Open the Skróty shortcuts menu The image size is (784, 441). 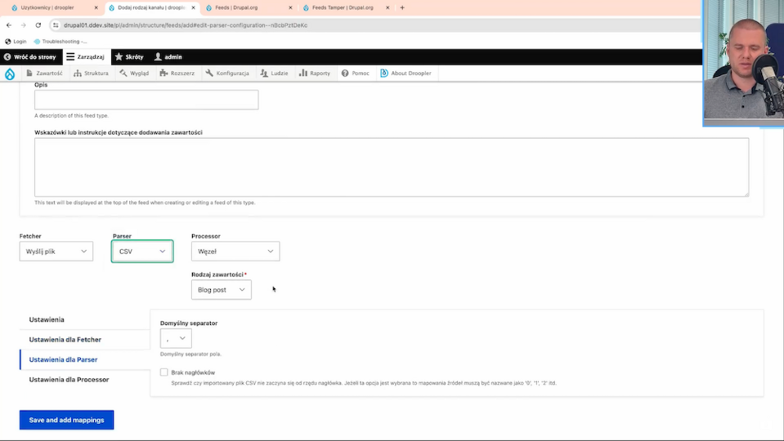[129, 57]
